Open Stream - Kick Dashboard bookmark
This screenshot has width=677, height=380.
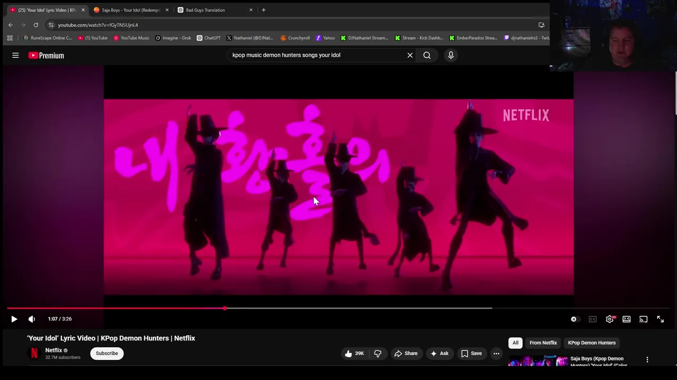[419, 38]
